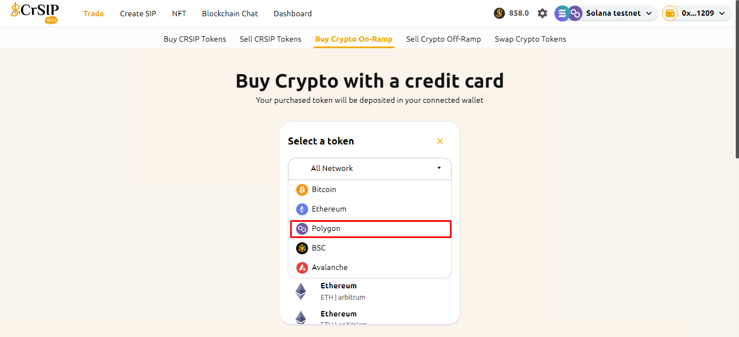This screenshot has height=337, width=739.
Task: Go to the Buy CRSIP Tokens tab
Action: tap(195, 39)
